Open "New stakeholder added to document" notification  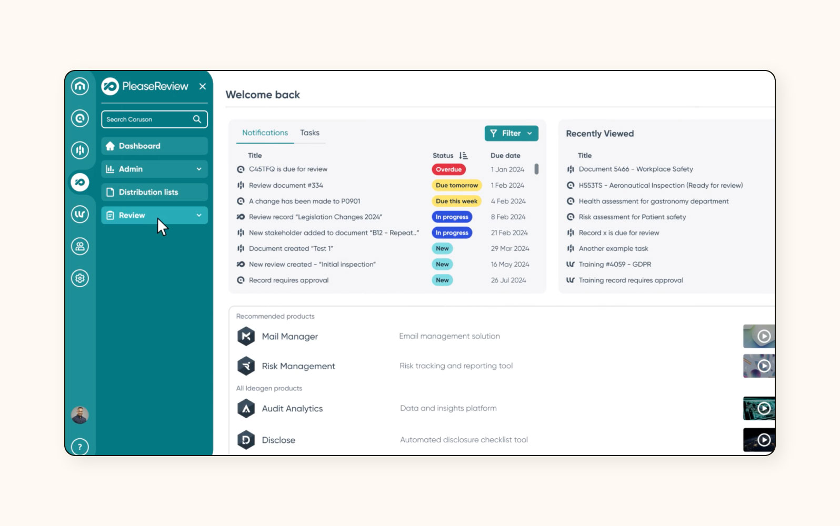tap(334, 232)
